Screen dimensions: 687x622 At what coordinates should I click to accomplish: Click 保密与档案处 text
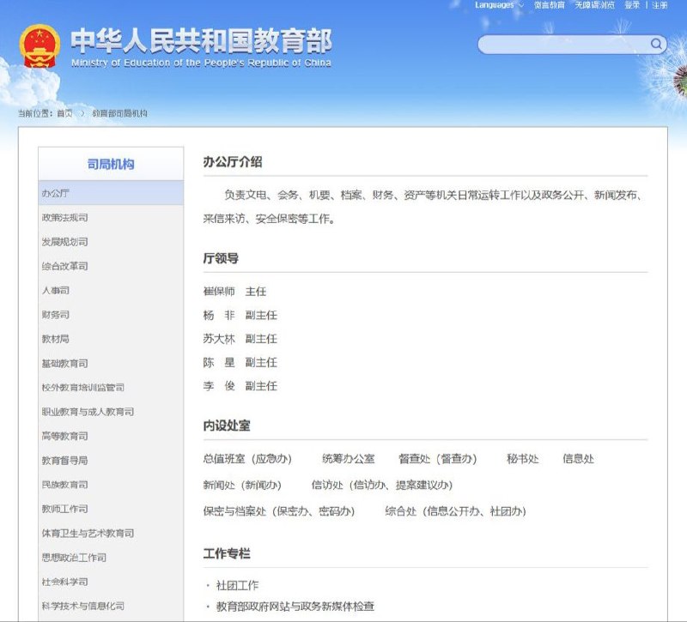coord(234,511)
